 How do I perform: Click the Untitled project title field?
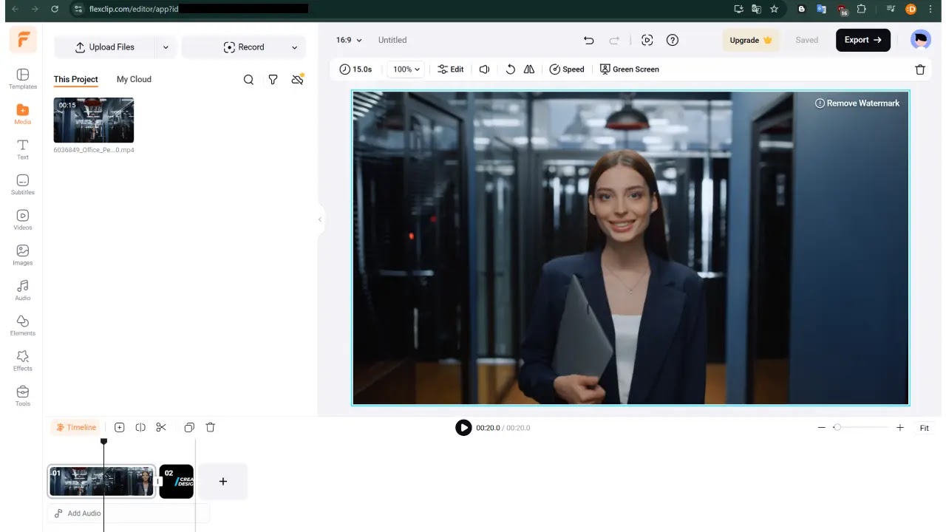[x=392, y=40]
